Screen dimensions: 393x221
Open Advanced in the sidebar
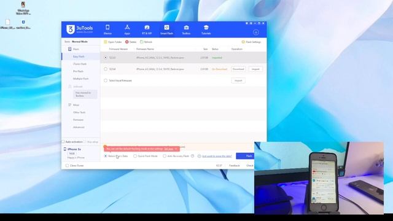pyautogui.click(x=79, y=127)
